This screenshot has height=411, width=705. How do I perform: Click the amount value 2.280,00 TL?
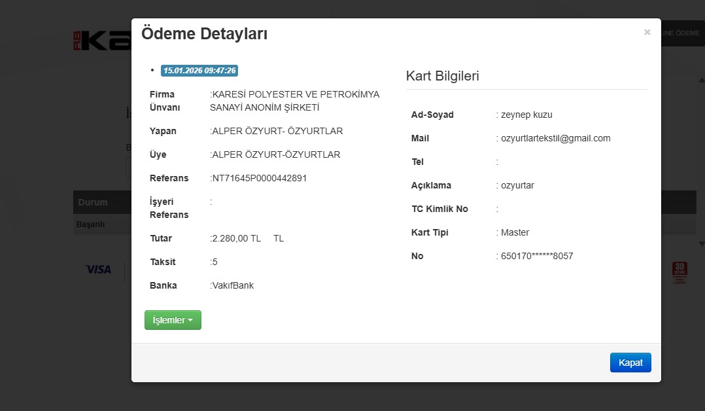tap(237, 238)
